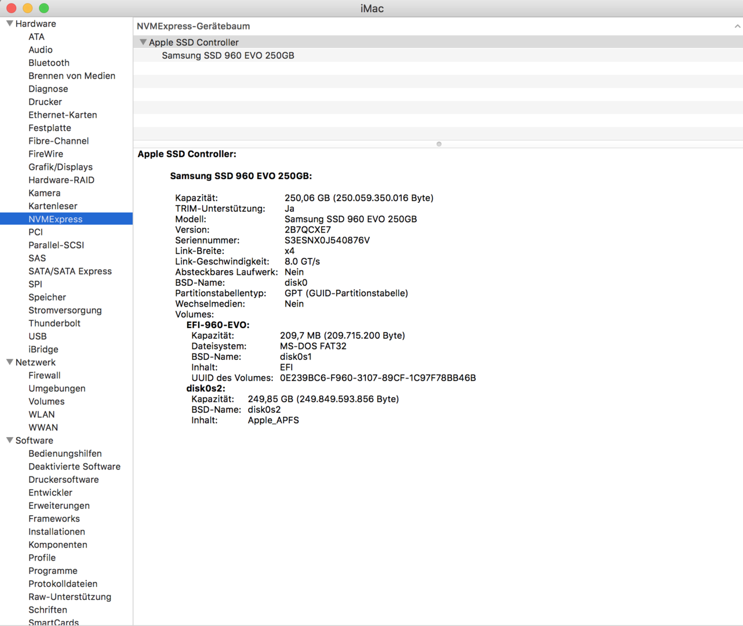Select the Apple SSD Controller row
This screenshot has height=626, width=743.
coord(438,42)
